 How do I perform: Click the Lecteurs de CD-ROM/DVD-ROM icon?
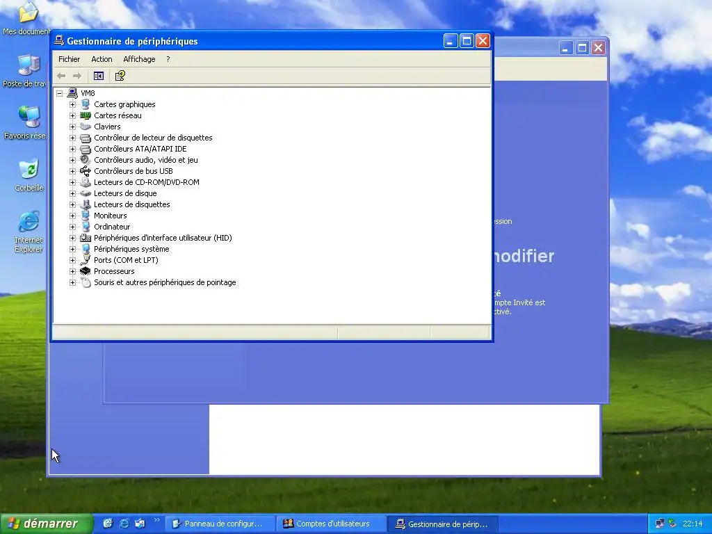point(86,182)
